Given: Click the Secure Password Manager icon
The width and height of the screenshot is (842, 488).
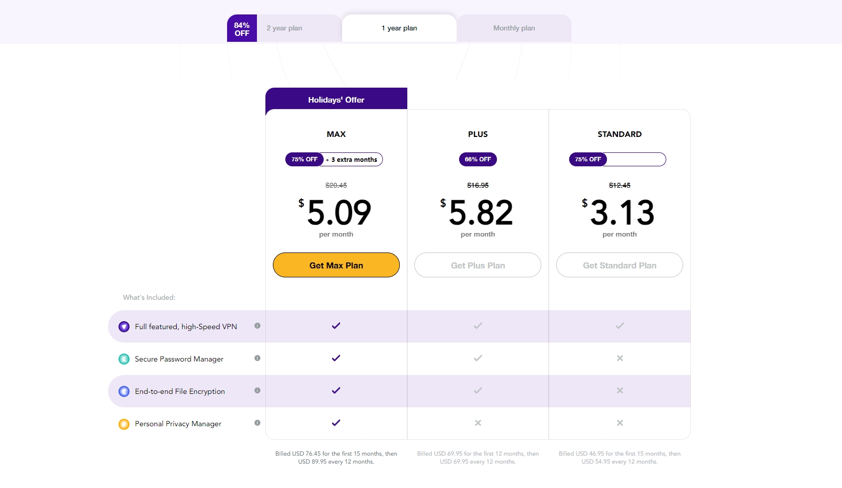Looking at the screenshot, I should (124, 359).
